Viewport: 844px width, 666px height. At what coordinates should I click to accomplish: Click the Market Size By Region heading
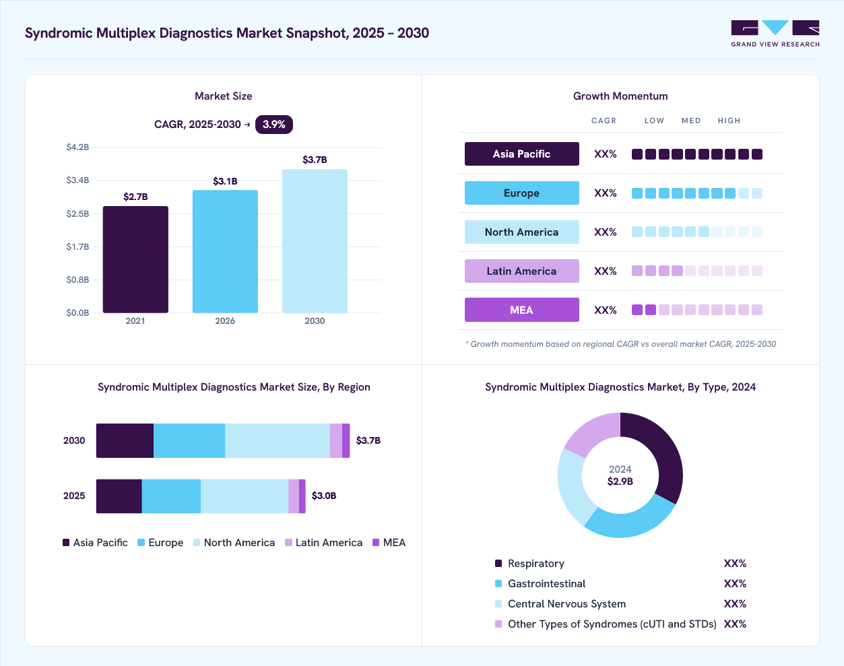(x=234, y=387)
